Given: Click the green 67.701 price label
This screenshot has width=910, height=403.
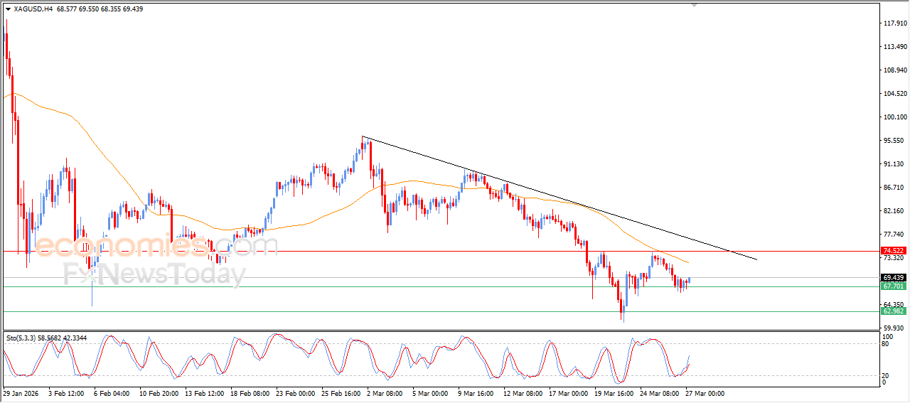Looking at the screenshot, I should coord(893,286).
